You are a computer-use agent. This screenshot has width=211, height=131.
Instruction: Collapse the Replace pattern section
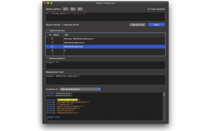tap(47, 58)
